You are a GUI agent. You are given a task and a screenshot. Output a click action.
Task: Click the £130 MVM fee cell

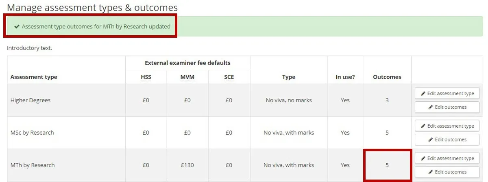click(187, 165)
